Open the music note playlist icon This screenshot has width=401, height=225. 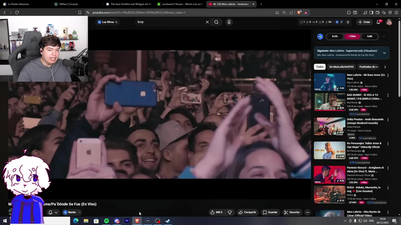[365, 12]
